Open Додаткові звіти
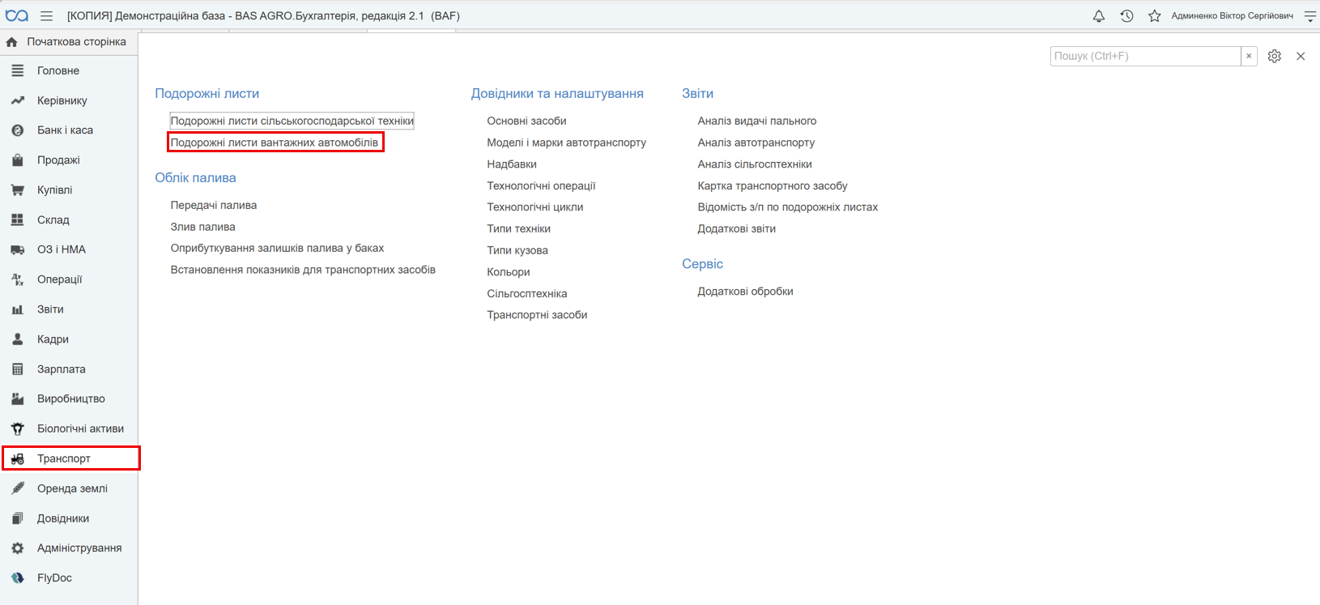 pos(737,228)
